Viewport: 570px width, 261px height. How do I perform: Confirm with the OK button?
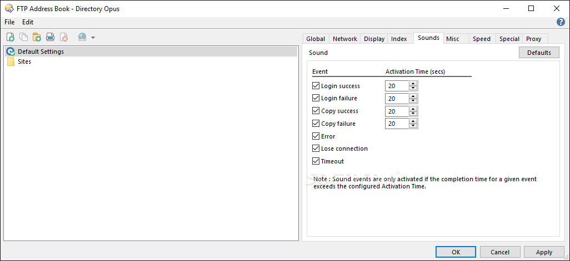pyautogui.click(x=456, y=252)
